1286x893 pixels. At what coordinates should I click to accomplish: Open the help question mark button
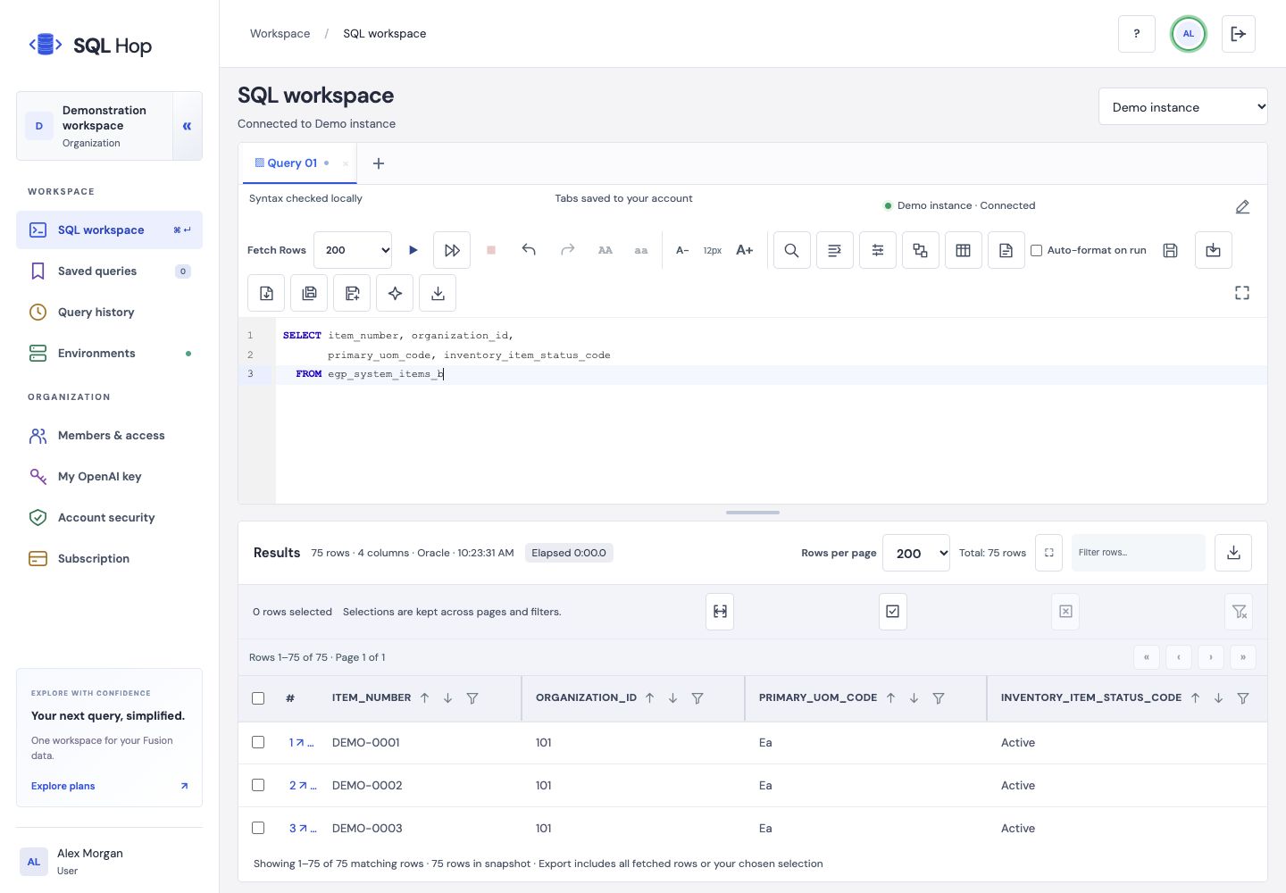1137,34
